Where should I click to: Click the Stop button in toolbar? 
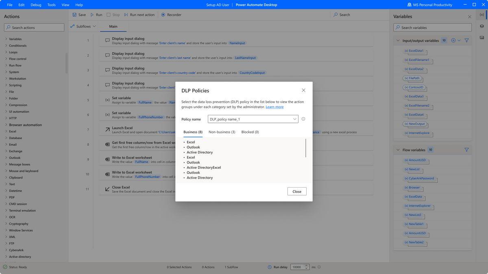coord(113,15)
